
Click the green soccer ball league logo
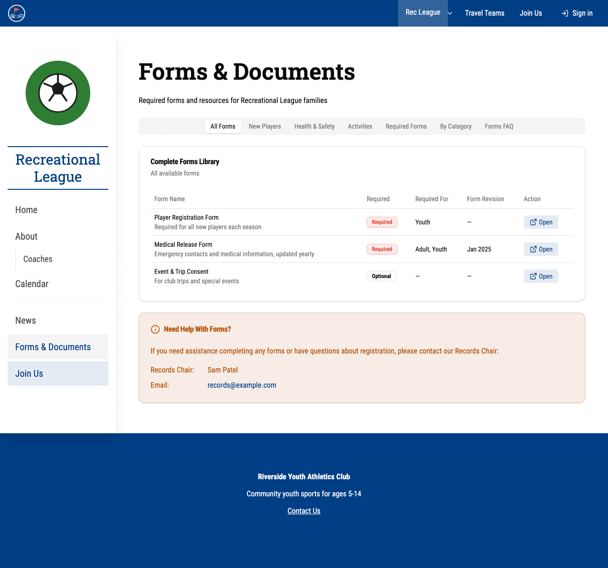[x=58, y=93]
